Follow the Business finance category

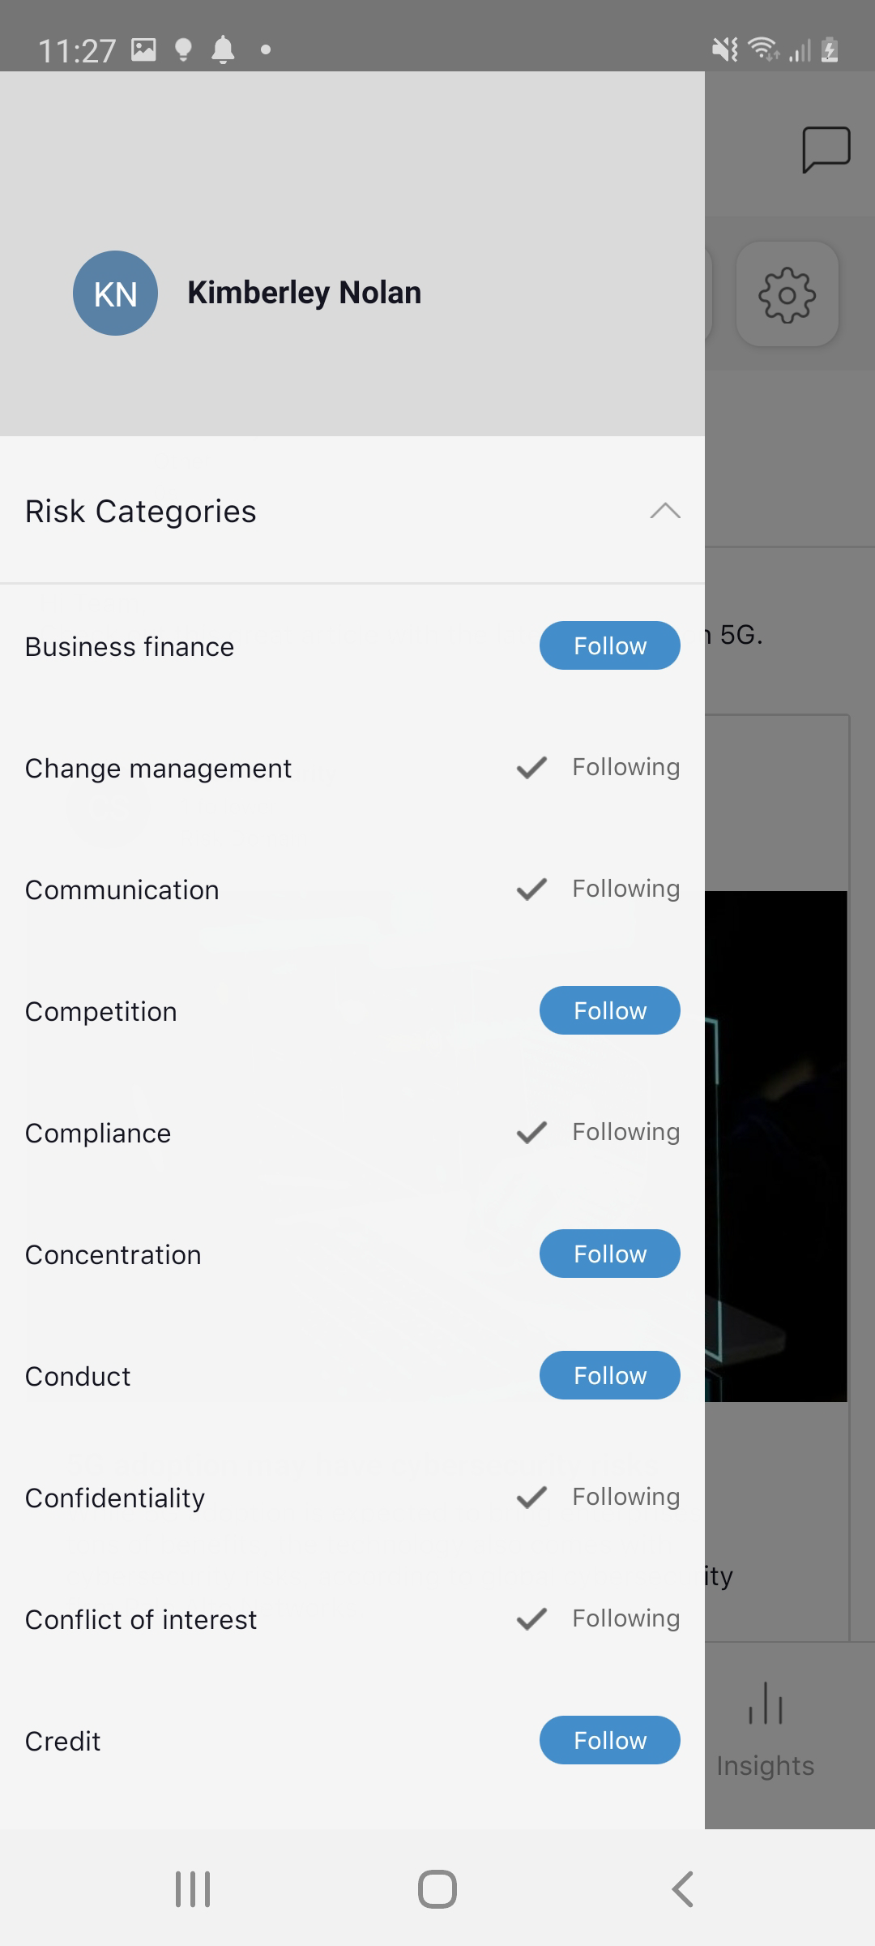(610, 645)
